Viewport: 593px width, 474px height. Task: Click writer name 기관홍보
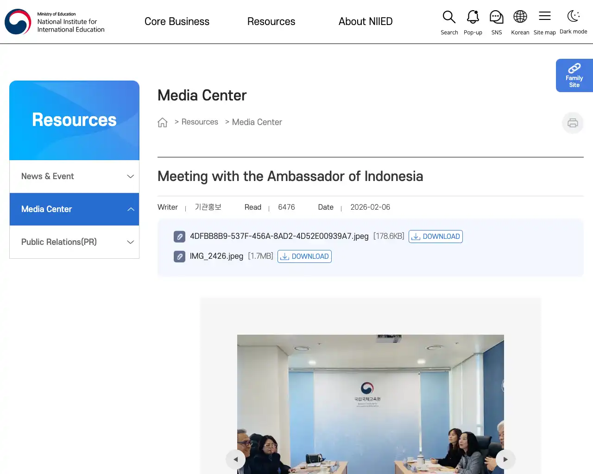click(x=208, y=207)
